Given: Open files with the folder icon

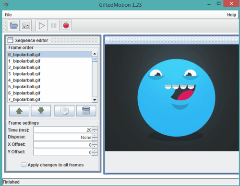Looking at the screenshot, I should (x=14, y=25).
